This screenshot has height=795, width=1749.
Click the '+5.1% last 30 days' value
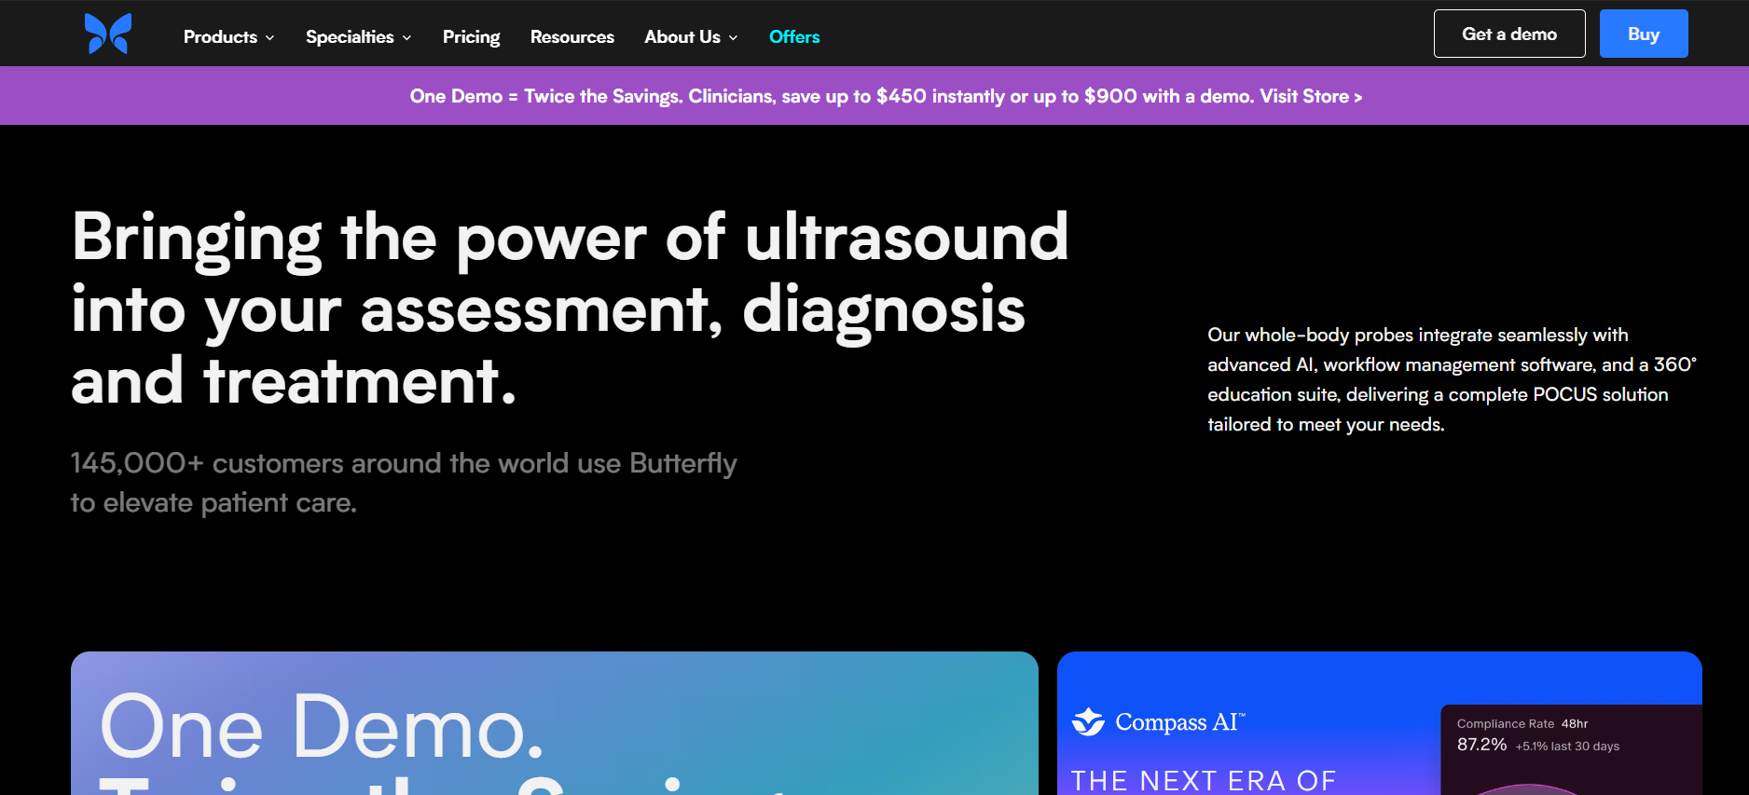(1567, 747)
